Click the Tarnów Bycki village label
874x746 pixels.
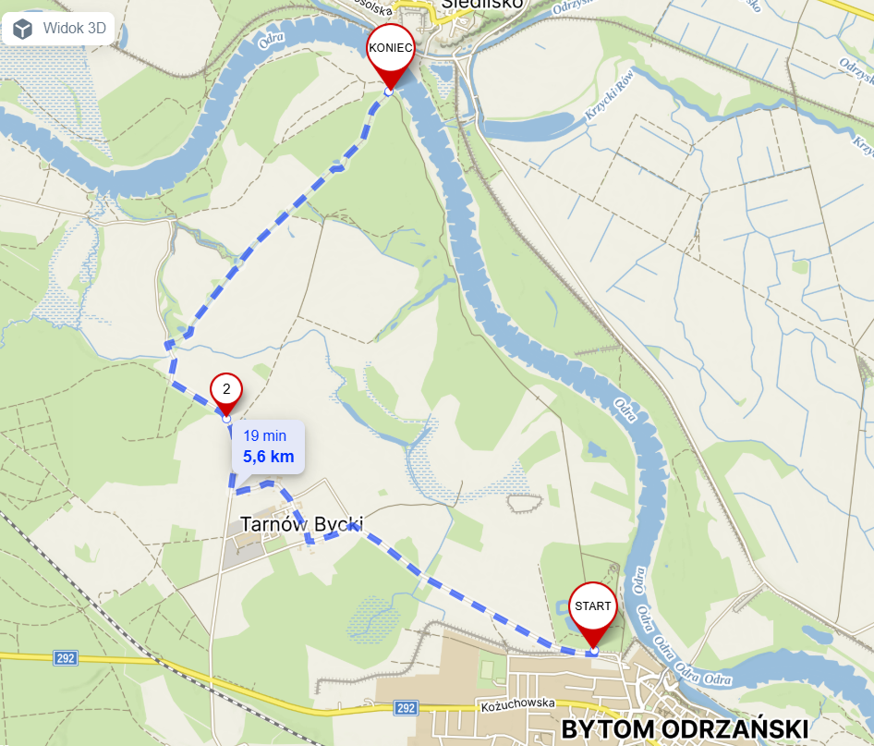[301, 524]
